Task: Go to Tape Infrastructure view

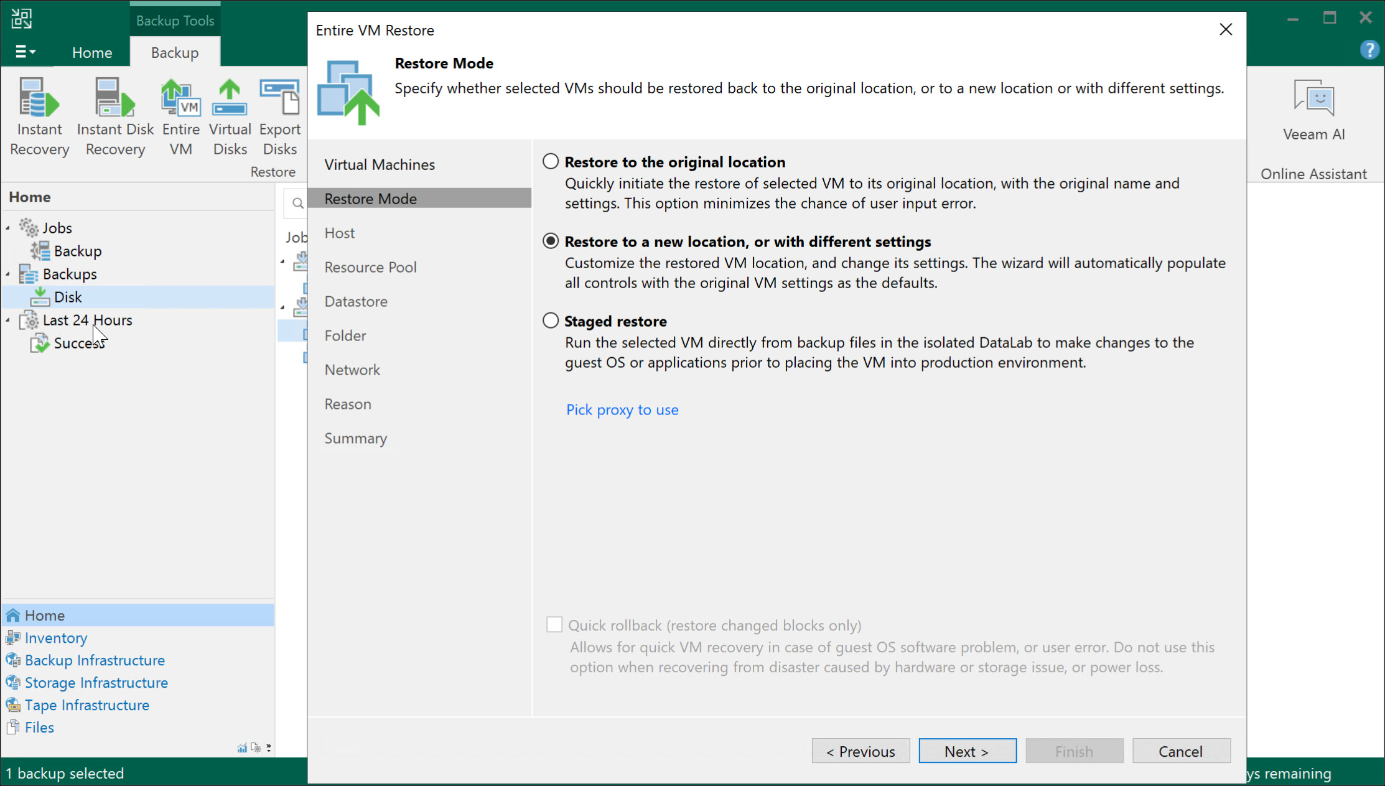Action: (x=86, y=704)
